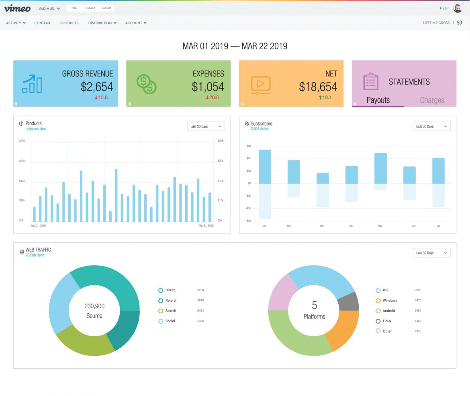470x396 pixels.
Task: Toggle the Direct legend marker
Action: 161,290
